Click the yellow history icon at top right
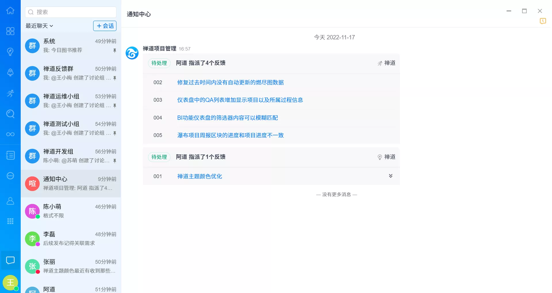Viewport: 552px width, 293px height. [x=543, y=21]
